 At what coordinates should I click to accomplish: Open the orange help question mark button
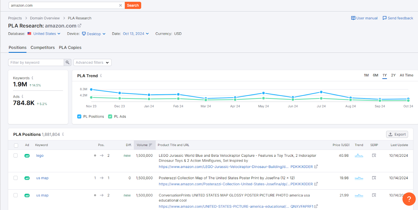(409, 199)
